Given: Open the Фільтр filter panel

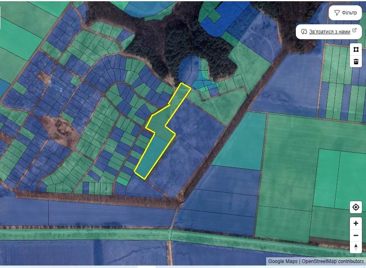Looking at the screenshot, I should (345, 13).
